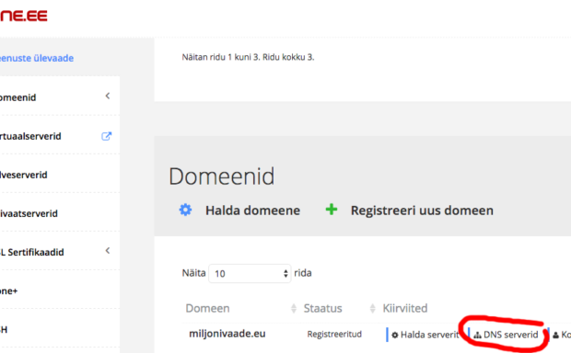Viewport: 571px width, 353px height.
Task: Click the Zone.ee logo
Action: pos(24,16)
